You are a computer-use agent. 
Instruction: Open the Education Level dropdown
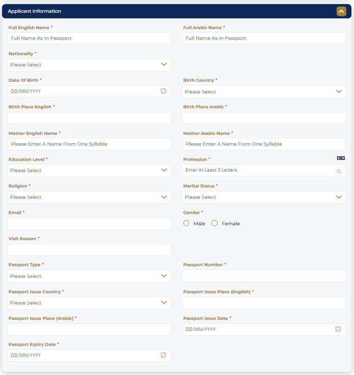89,171
